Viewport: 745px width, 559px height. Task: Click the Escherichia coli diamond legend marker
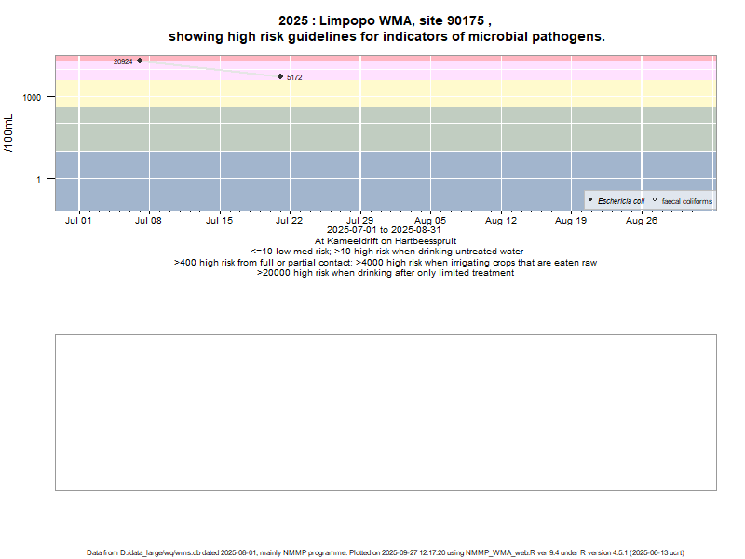[590, 200]
